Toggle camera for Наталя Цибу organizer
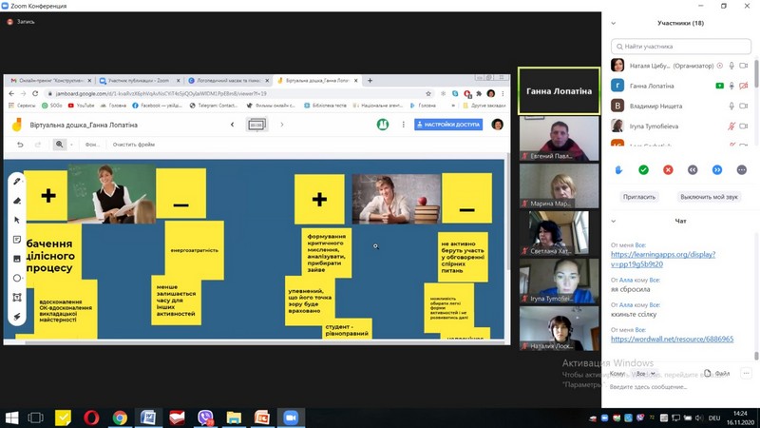 pyautogui.click(x=744, y=66)
